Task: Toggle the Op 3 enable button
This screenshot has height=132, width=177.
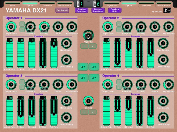Action: (x=83, y=78)
